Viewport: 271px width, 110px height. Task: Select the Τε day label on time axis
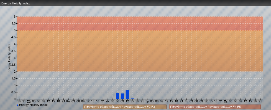(x=186, y=101)
